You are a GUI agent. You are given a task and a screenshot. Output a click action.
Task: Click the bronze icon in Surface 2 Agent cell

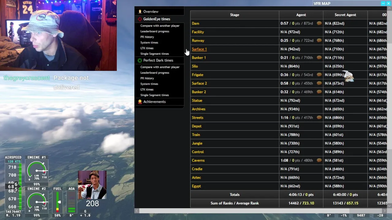(x=319, y=83)
